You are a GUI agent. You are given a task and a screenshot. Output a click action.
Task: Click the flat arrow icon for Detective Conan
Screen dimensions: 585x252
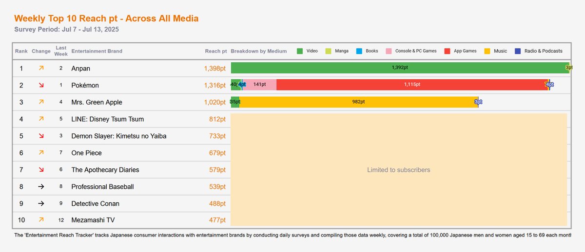41,203
